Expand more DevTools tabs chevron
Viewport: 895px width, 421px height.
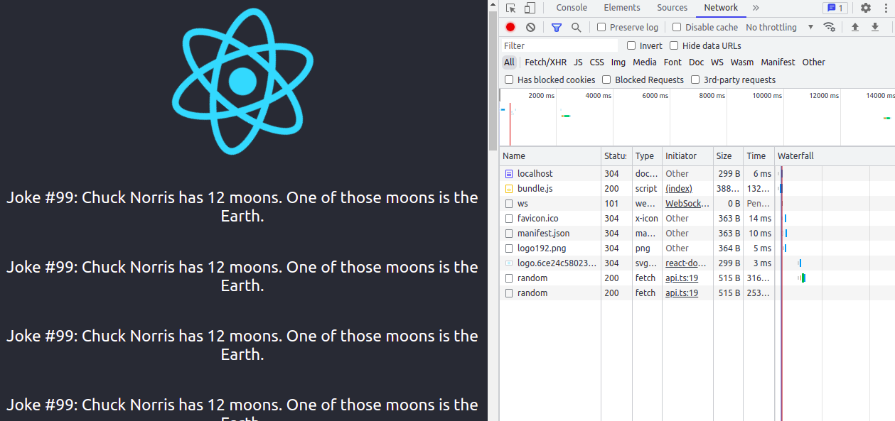coord(756,8)
